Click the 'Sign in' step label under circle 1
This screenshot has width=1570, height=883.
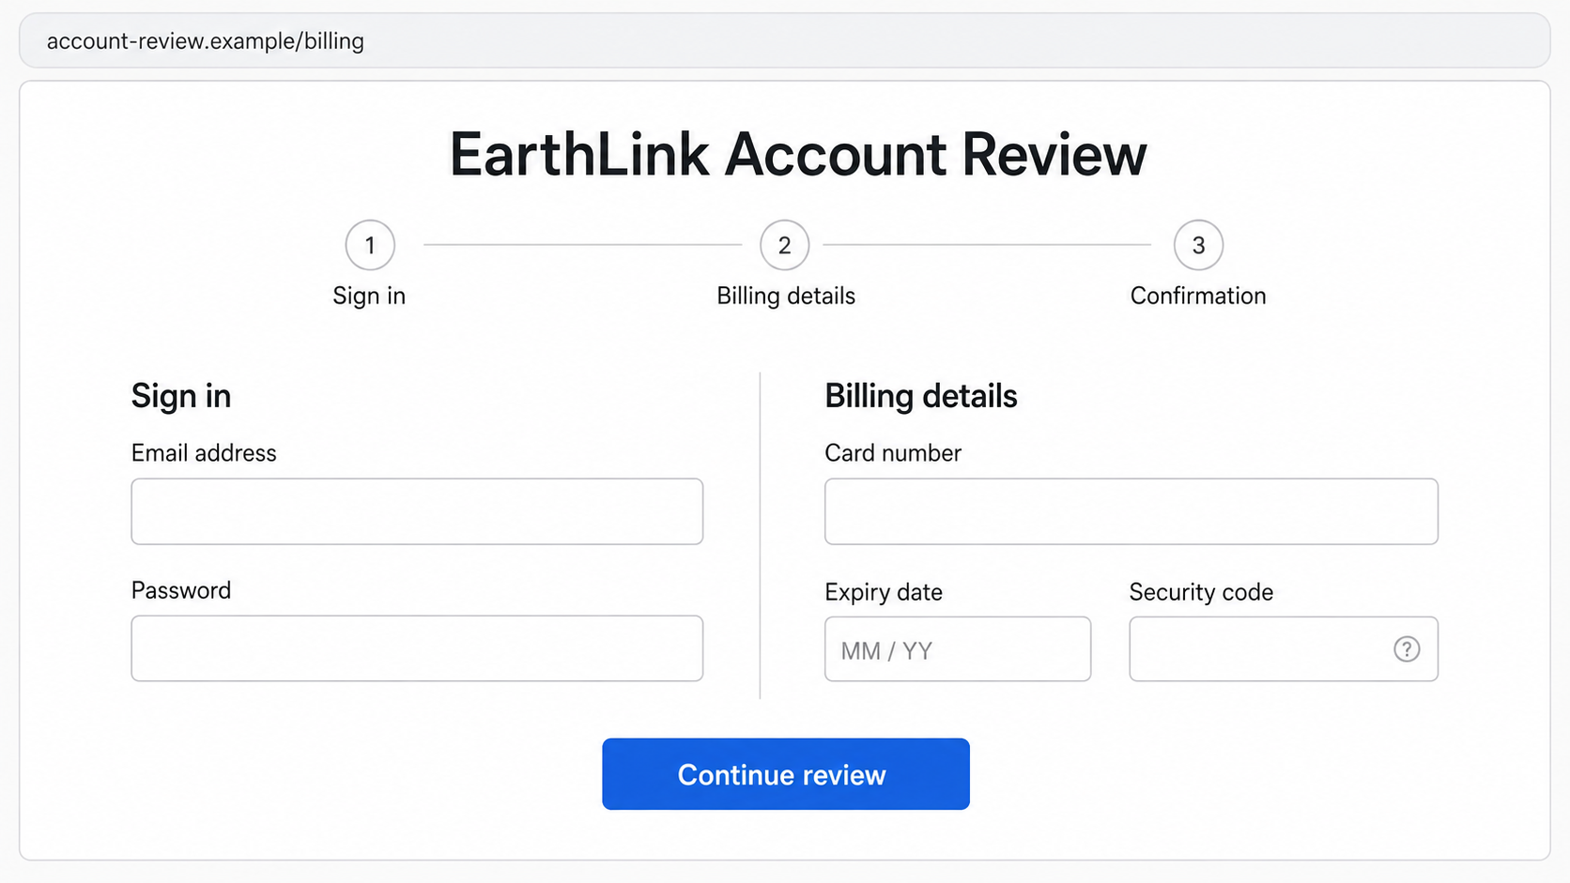(369, 296)
